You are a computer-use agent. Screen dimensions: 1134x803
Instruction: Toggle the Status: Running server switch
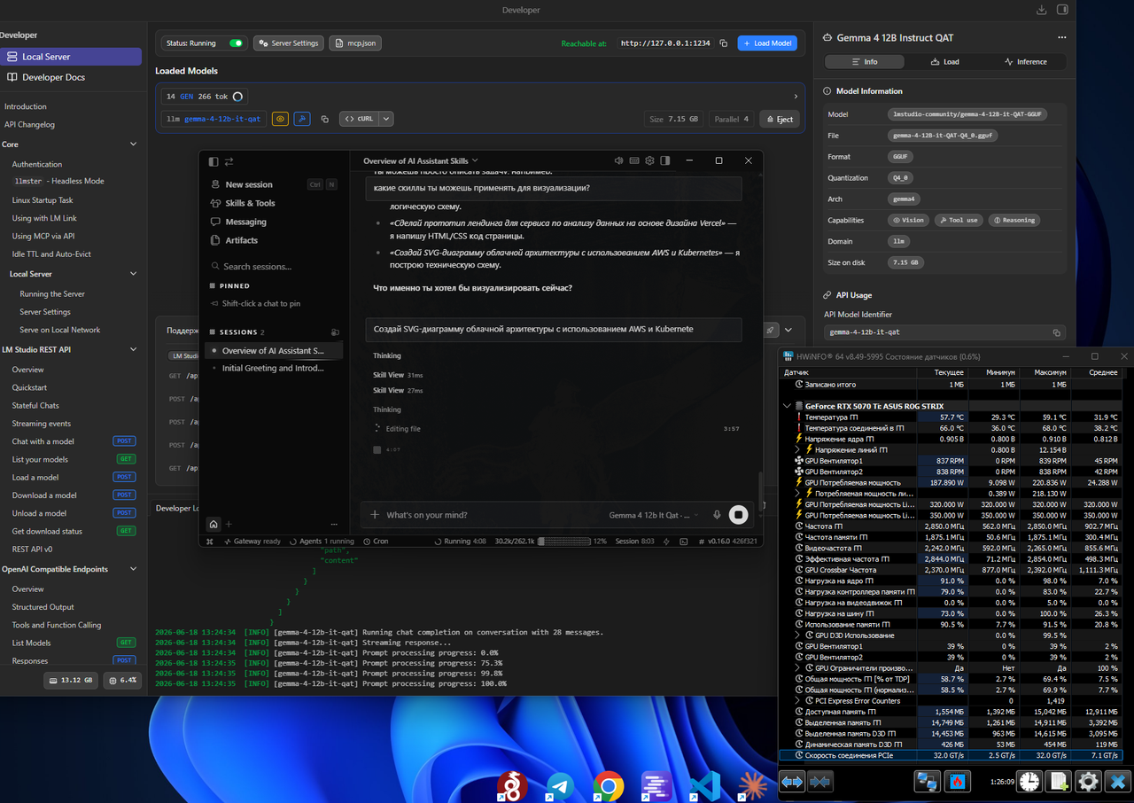click(x=236, y=43)
